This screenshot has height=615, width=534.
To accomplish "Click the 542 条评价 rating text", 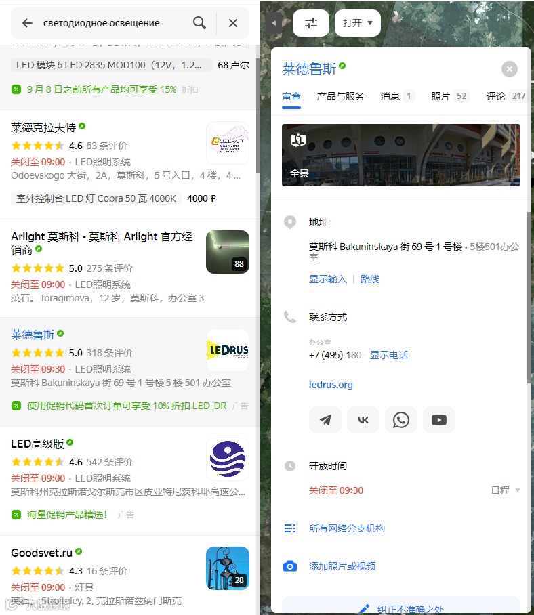I will [x=110, y=462].
